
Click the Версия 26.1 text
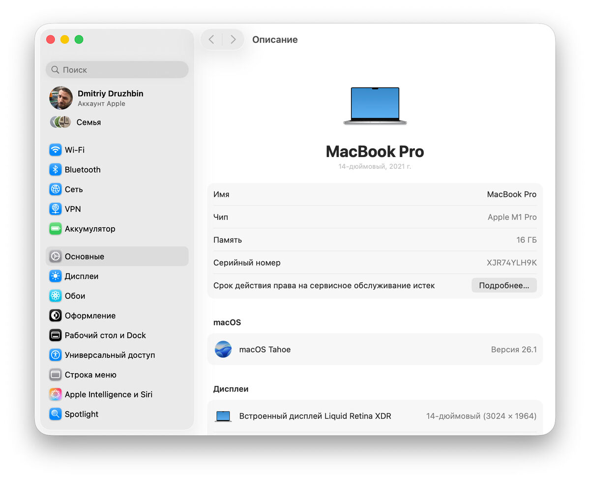(514, 349)
